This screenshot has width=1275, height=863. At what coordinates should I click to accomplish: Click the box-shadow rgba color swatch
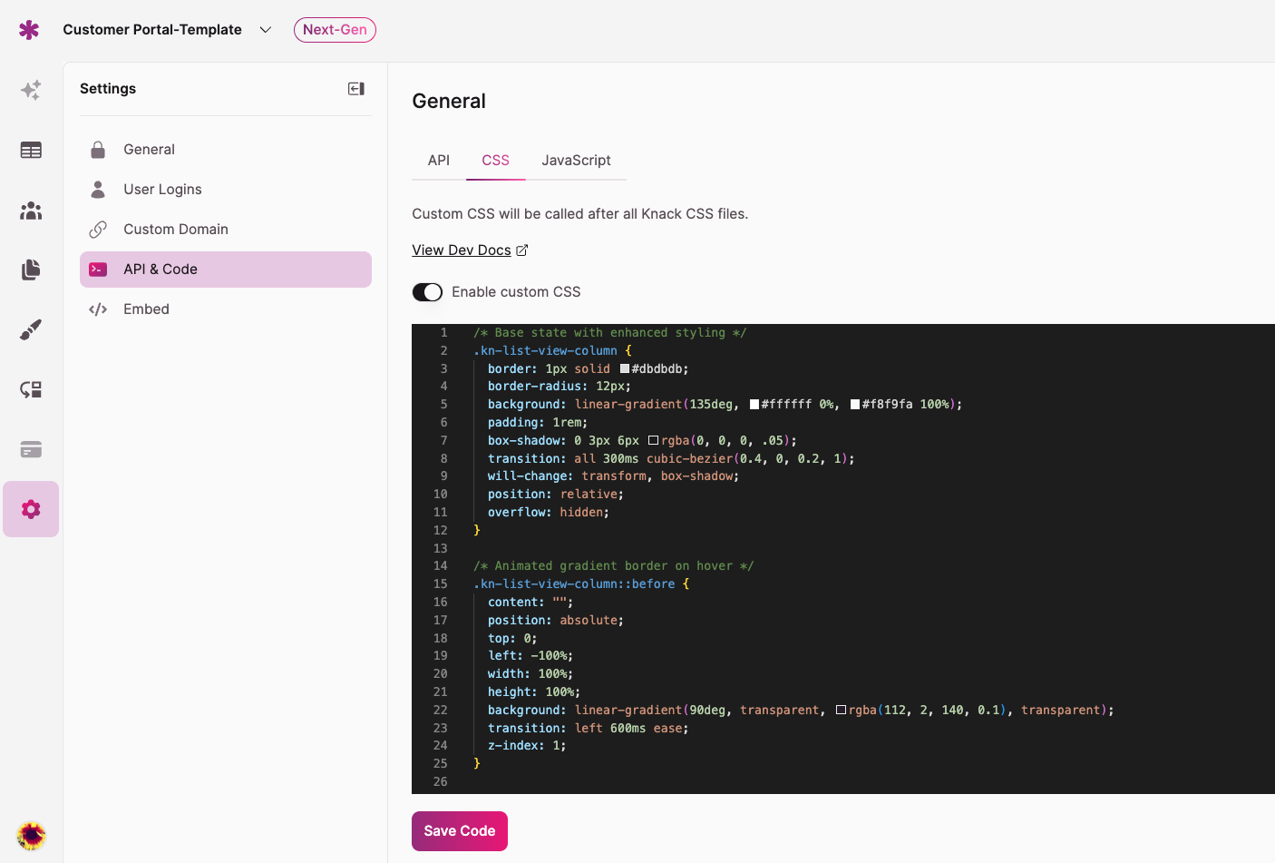[x=654, y=441]
